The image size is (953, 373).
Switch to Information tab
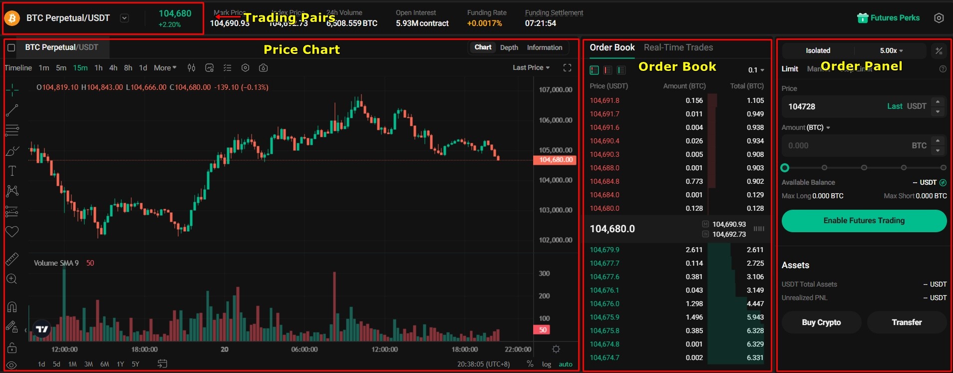click(x=544, y=47)
